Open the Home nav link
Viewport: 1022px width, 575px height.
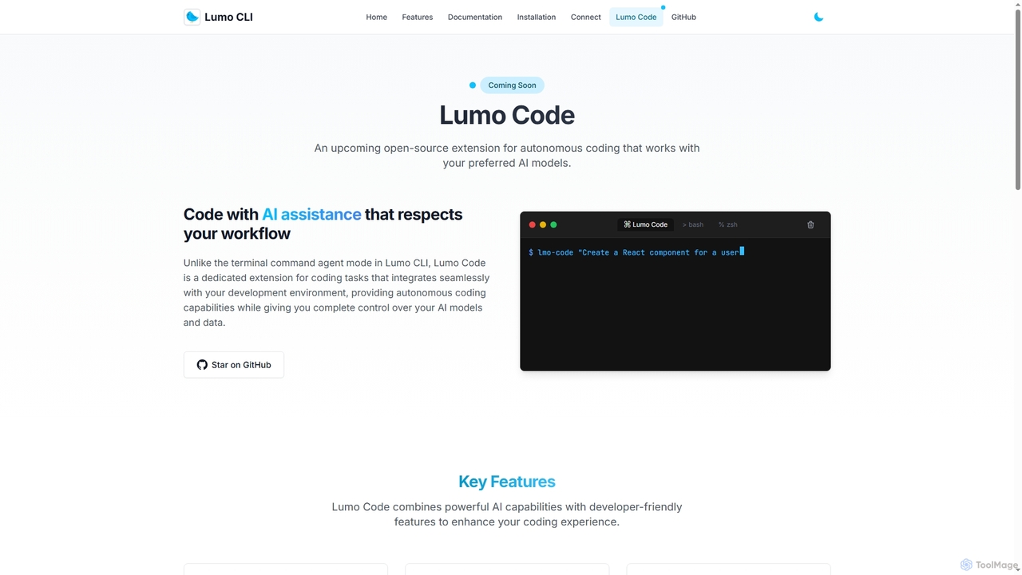(x=376, y=17)
